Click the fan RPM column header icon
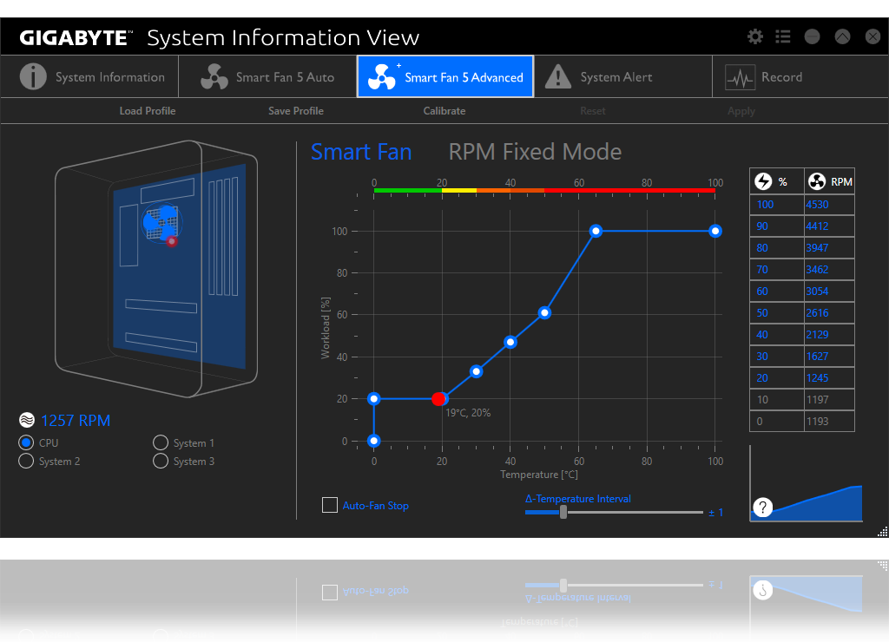Image resolution: width=889 pixels, height=642 pixels. pos(816,181)
